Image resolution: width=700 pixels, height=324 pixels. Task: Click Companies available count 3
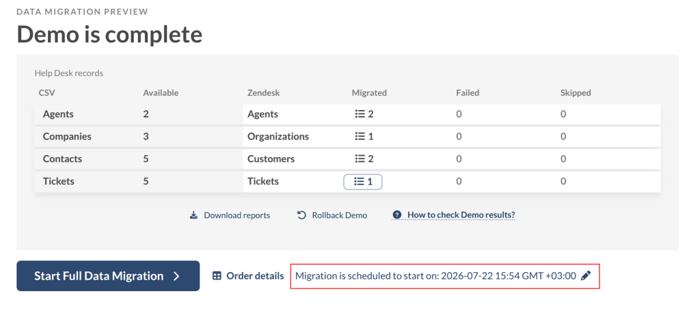pyautogui.click(x=146, y=136)
